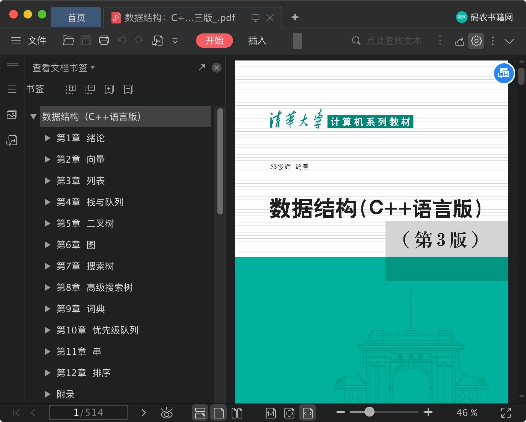Click the expand all bookmarks icon
The height and width of the screenshot is (422, 526).
point(71,89)
